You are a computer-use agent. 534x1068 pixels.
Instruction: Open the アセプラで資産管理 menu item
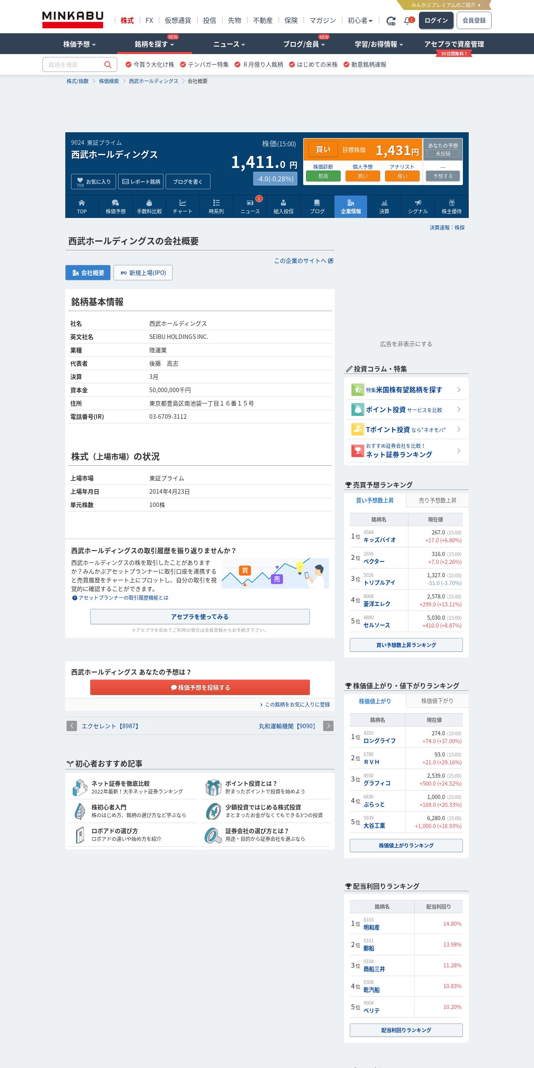454,44
